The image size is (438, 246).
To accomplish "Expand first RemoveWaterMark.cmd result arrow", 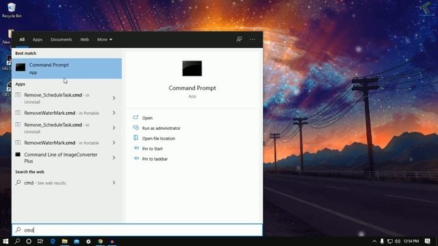I will pos(114,113).
